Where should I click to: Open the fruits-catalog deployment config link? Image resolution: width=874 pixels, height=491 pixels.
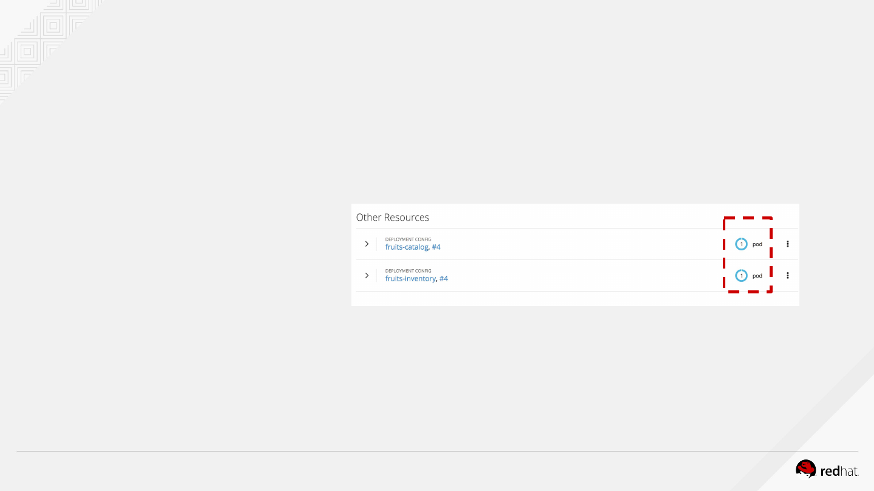407,247
